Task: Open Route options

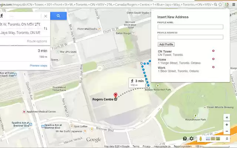Action: coord(37,41)
